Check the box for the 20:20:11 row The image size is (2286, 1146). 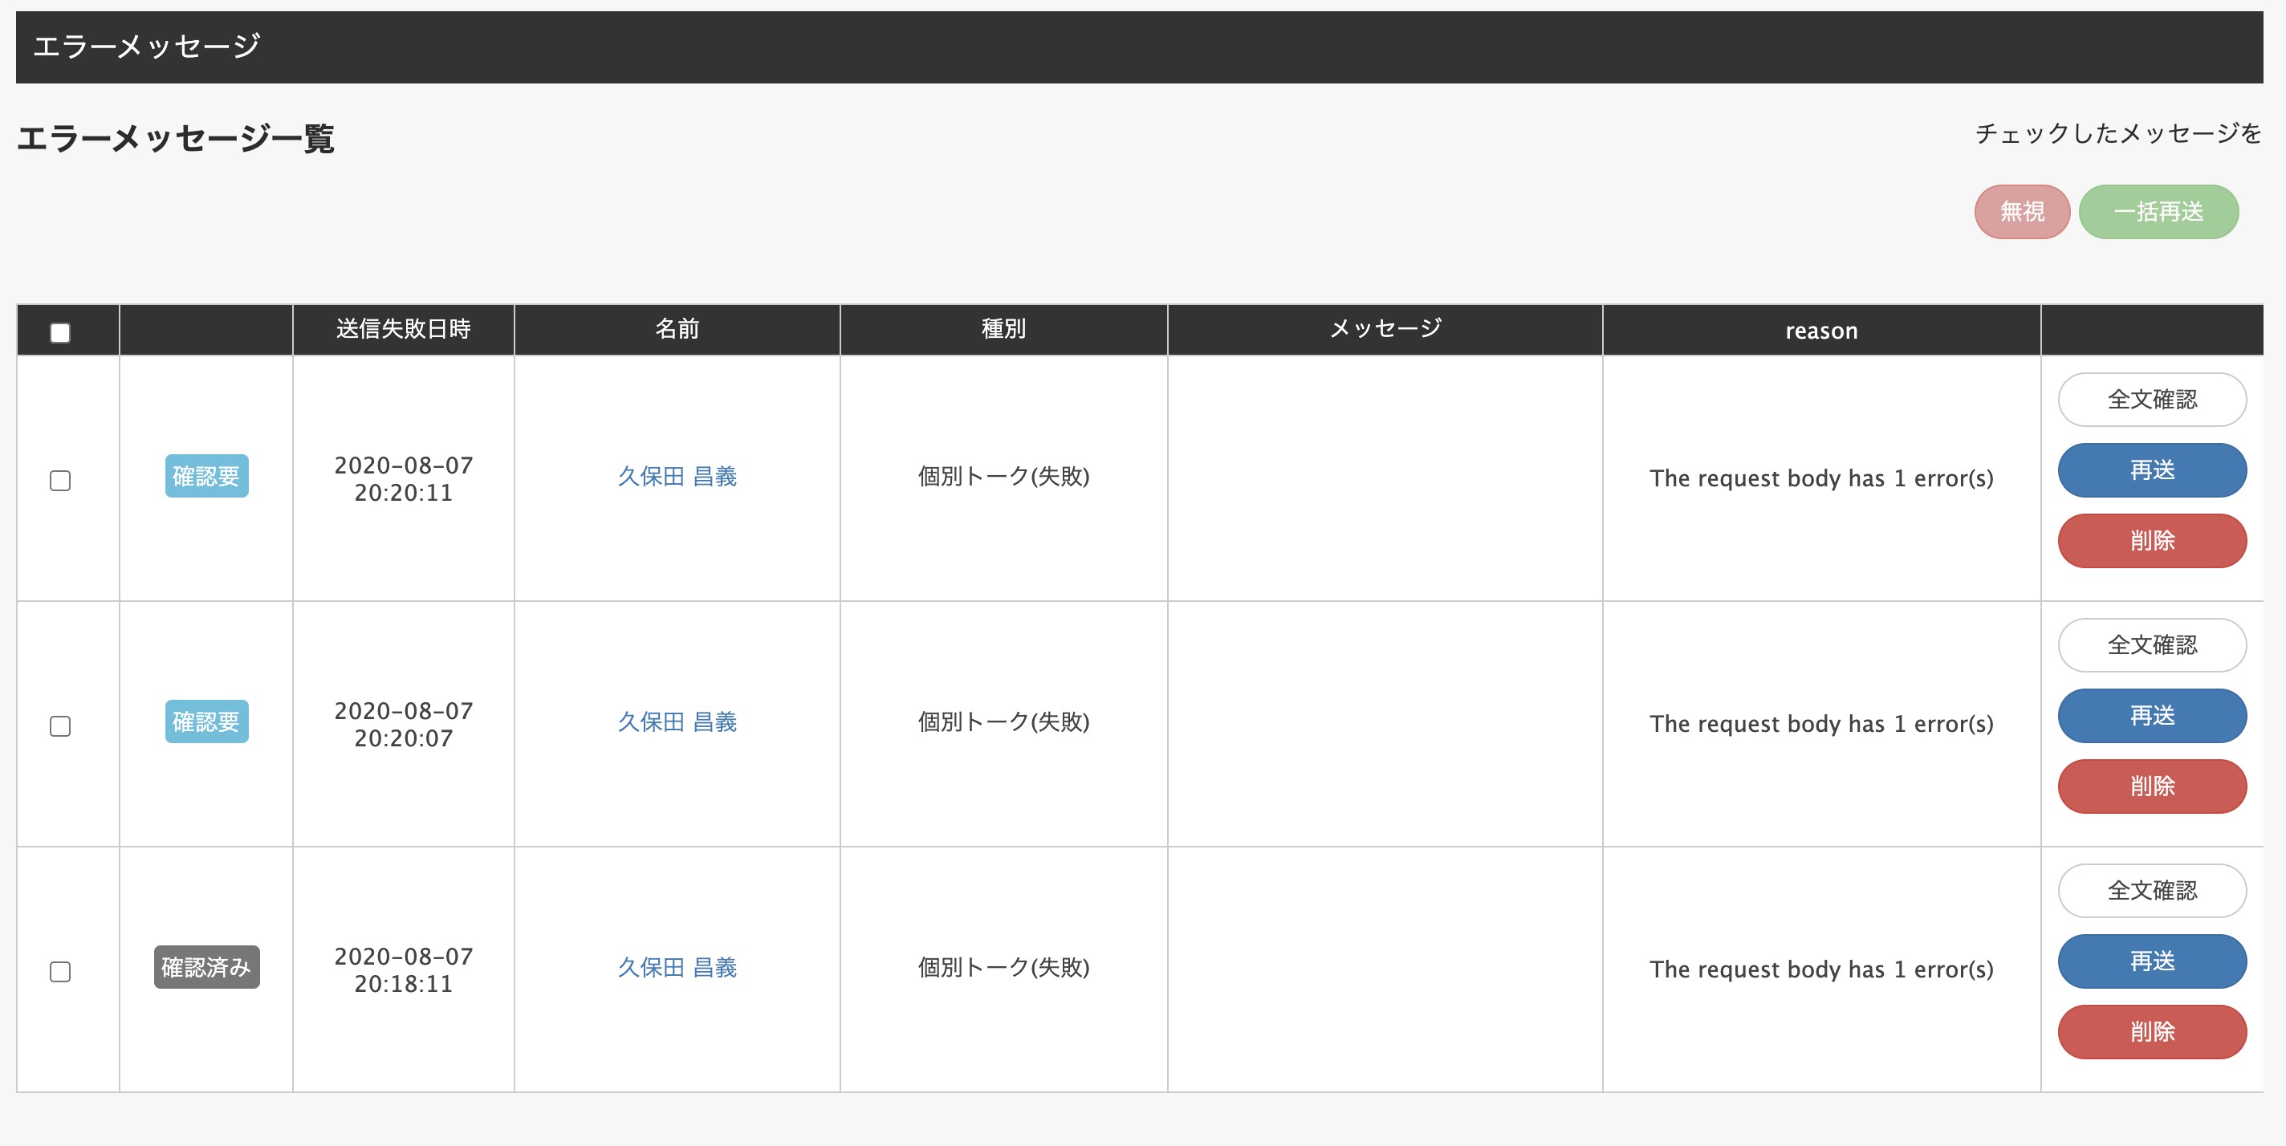pyautogui.click(x=60, y=481)
